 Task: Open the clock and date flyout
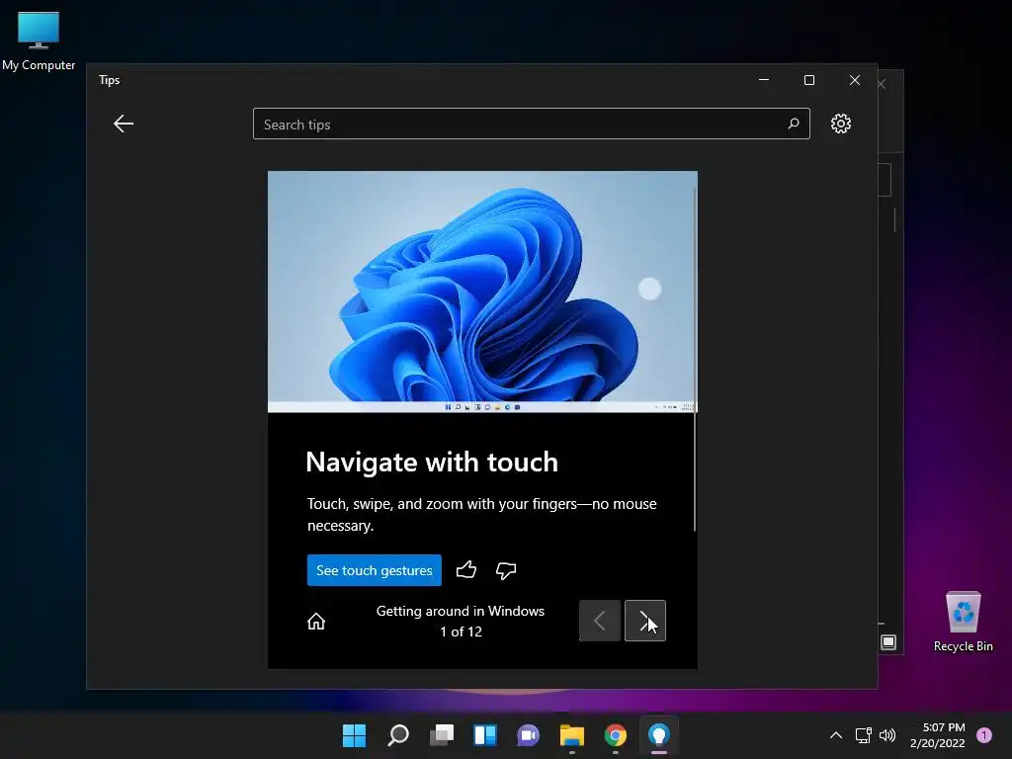tap(938, 735)
